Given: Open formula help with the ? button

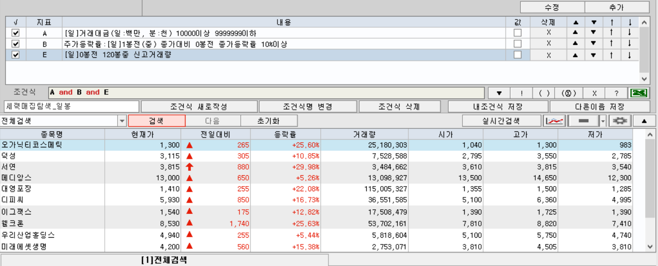Looking at the screenshot, I should [616, 93].
